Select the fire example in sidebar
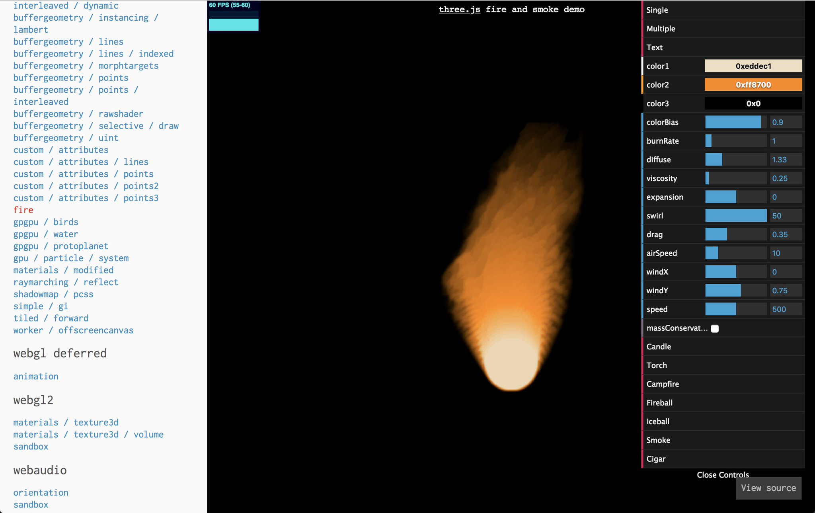The image size is (815, 513). click(23, 210)
